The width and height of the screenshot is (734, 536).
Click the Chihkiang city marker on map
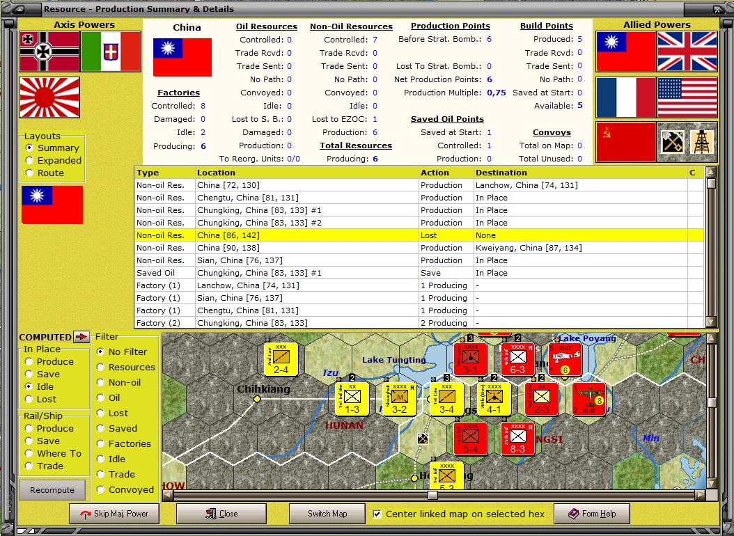257,399
